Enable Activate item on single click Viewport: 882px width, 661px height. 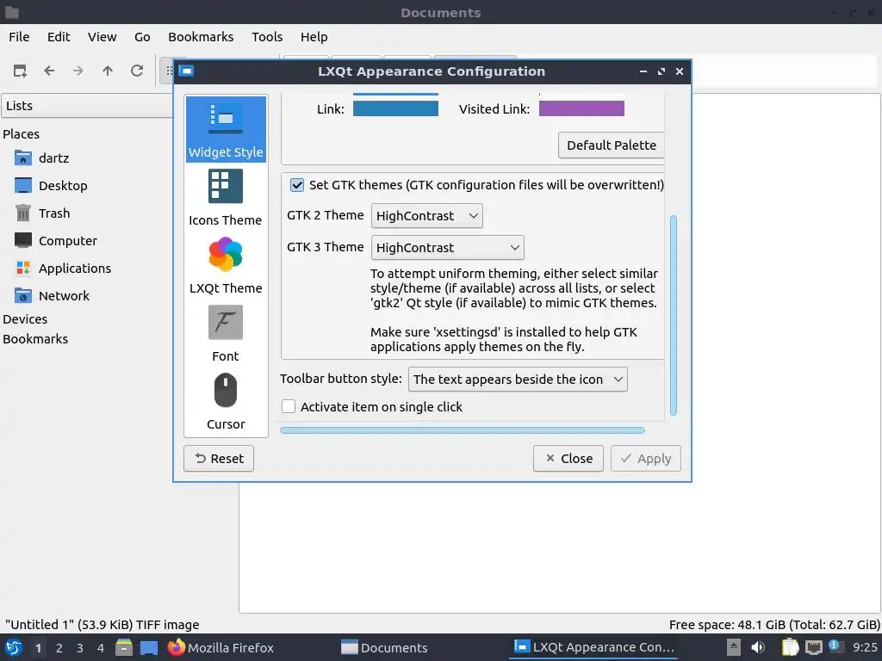289,406
